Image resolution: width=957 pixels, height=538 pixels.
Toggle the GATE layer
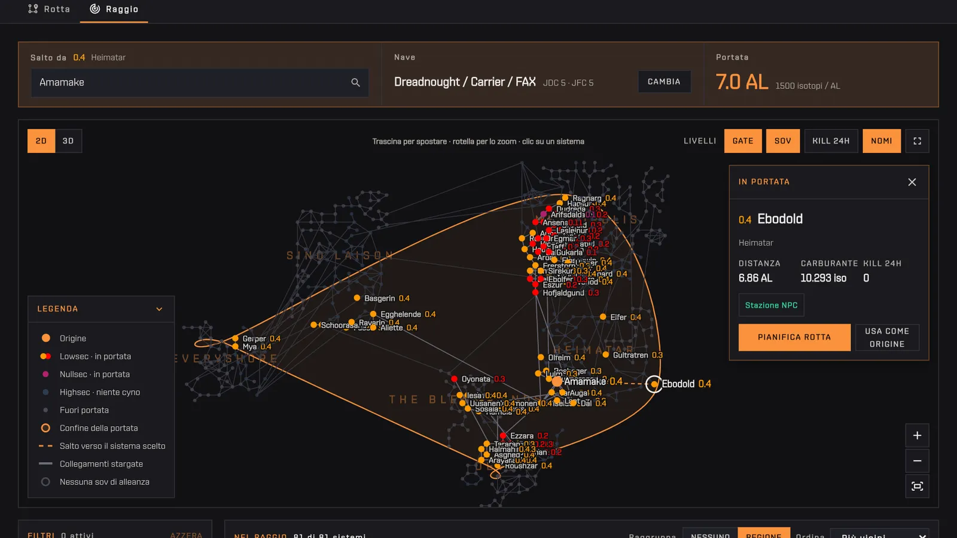(x=743, y=141)
